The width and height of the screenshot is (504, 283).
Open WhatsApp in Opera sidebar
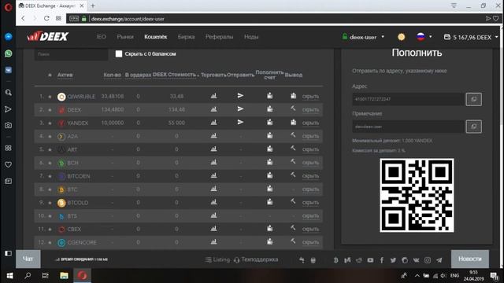[x=9, y=53]
